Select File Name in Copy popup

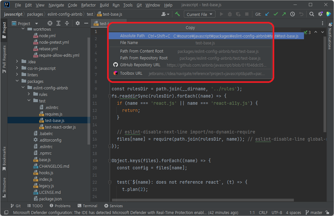(190, 43)
